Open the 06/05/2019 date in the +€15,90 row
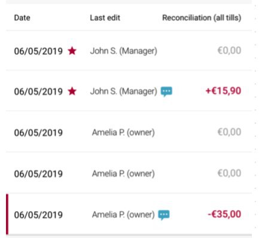 tap(38, 91)
